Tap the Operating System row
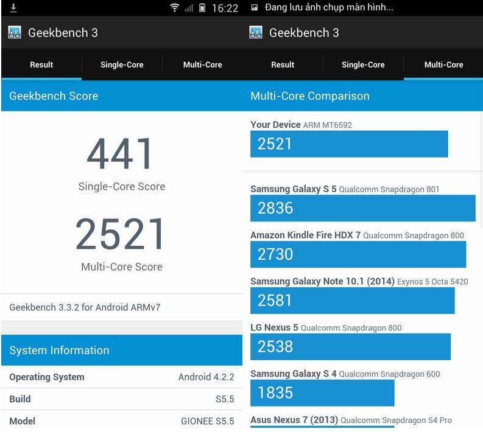 [x=122, y=377]
